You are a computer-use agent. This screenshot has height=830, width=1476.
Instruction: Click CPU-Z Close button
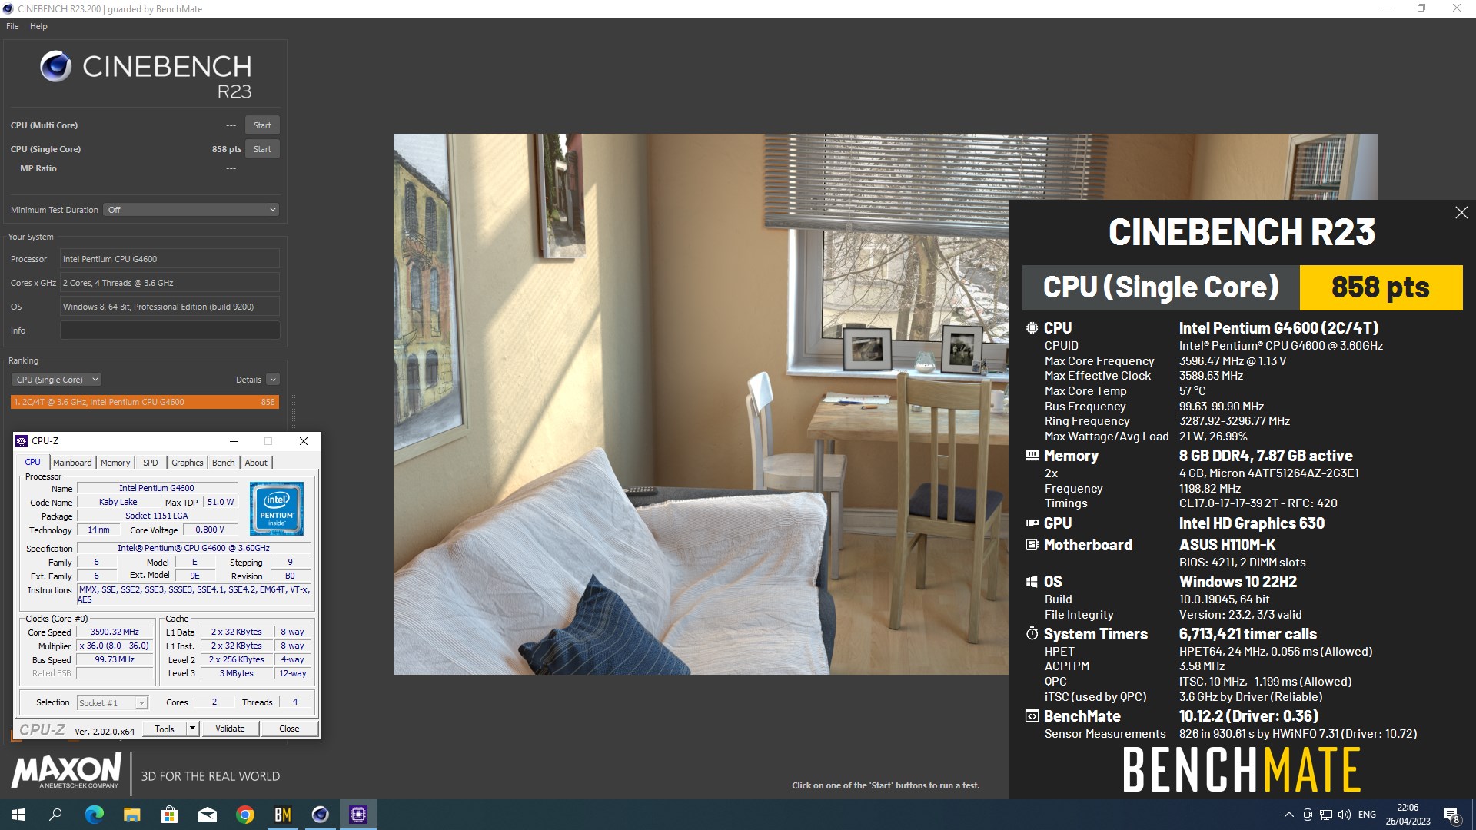[289, 729]
